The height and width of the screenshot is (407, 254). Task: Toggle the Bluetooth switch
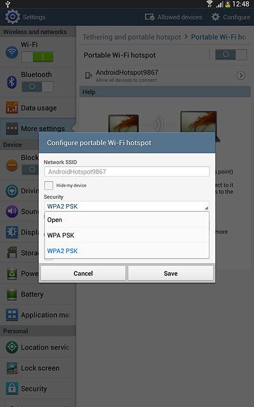tap(37, 86)
